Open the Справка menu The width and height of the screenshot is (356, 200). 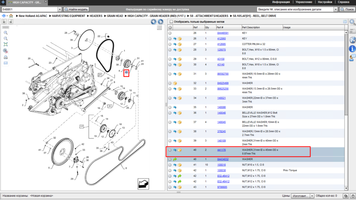pos(344,2)
